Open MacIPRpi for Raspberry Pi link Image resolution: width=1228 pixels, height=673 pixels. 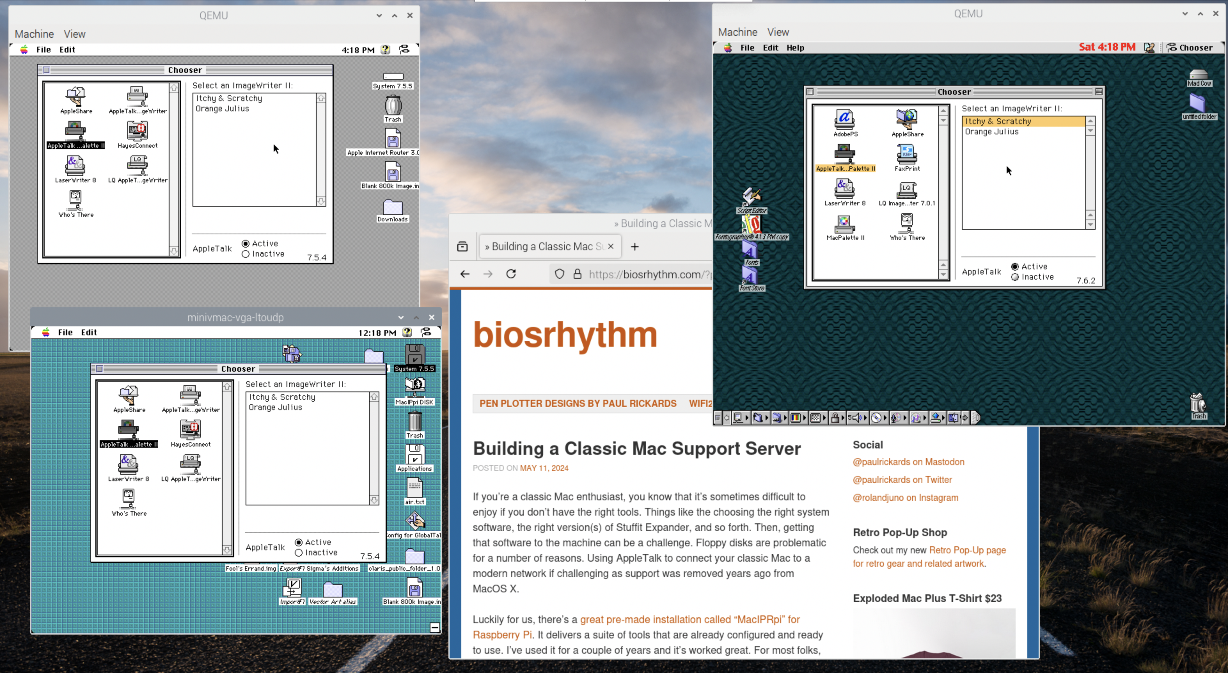tap(636, 627)
